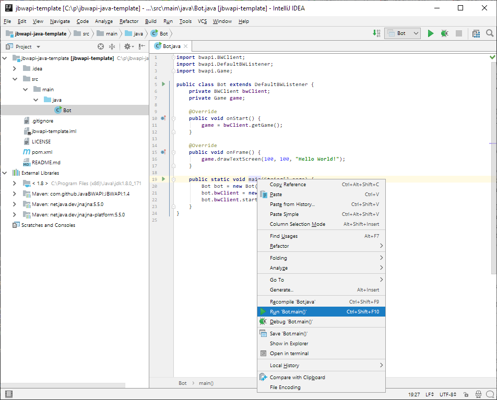Viewport: 497px width, 400px height.
Task: Open the Bot run configuration dropdown
Action: 402,33
